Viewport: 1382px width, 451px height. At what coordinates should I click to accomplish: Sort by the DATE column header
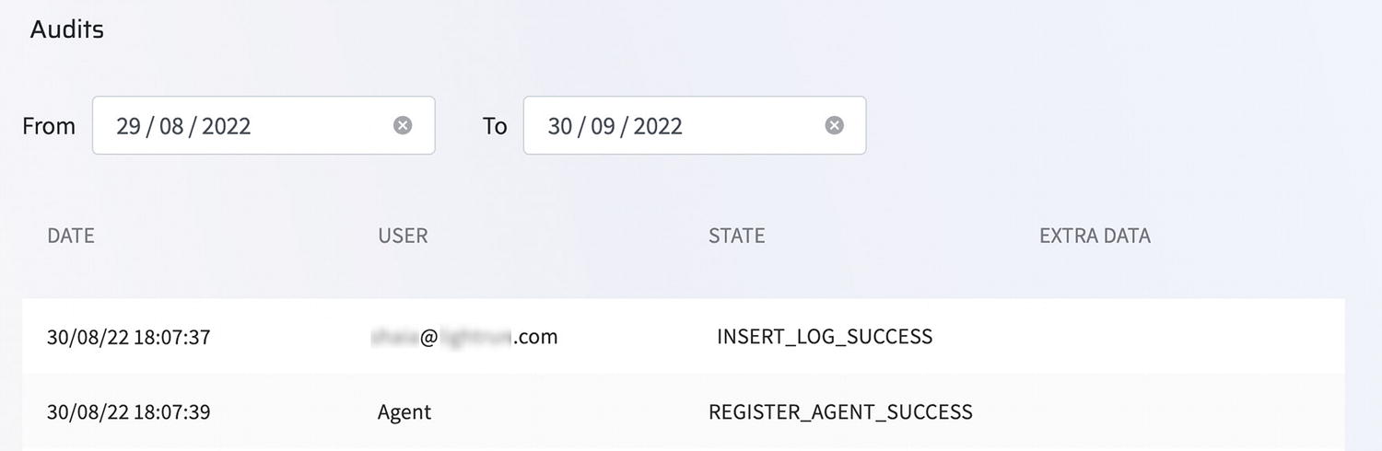coord(71,236)
